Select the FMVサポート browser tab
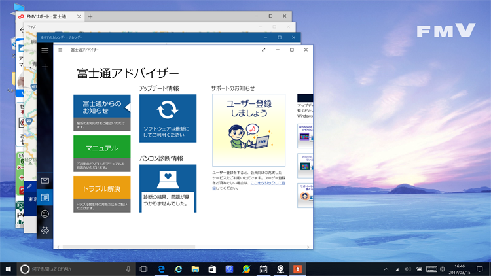 click(x=50, y=16)
